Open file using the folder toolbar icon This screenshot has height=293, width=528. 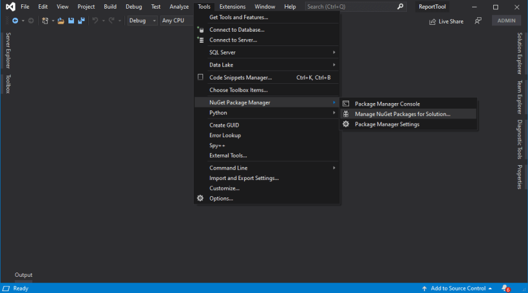click(x=61, y=20)
